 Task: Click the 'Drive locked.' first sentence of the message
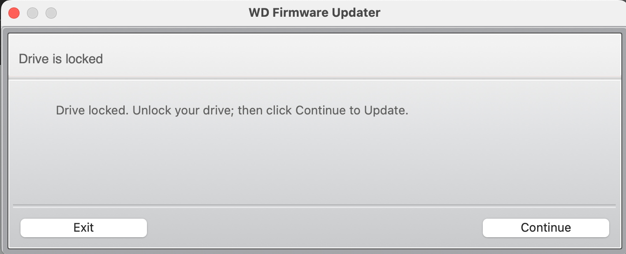point(92,111)
